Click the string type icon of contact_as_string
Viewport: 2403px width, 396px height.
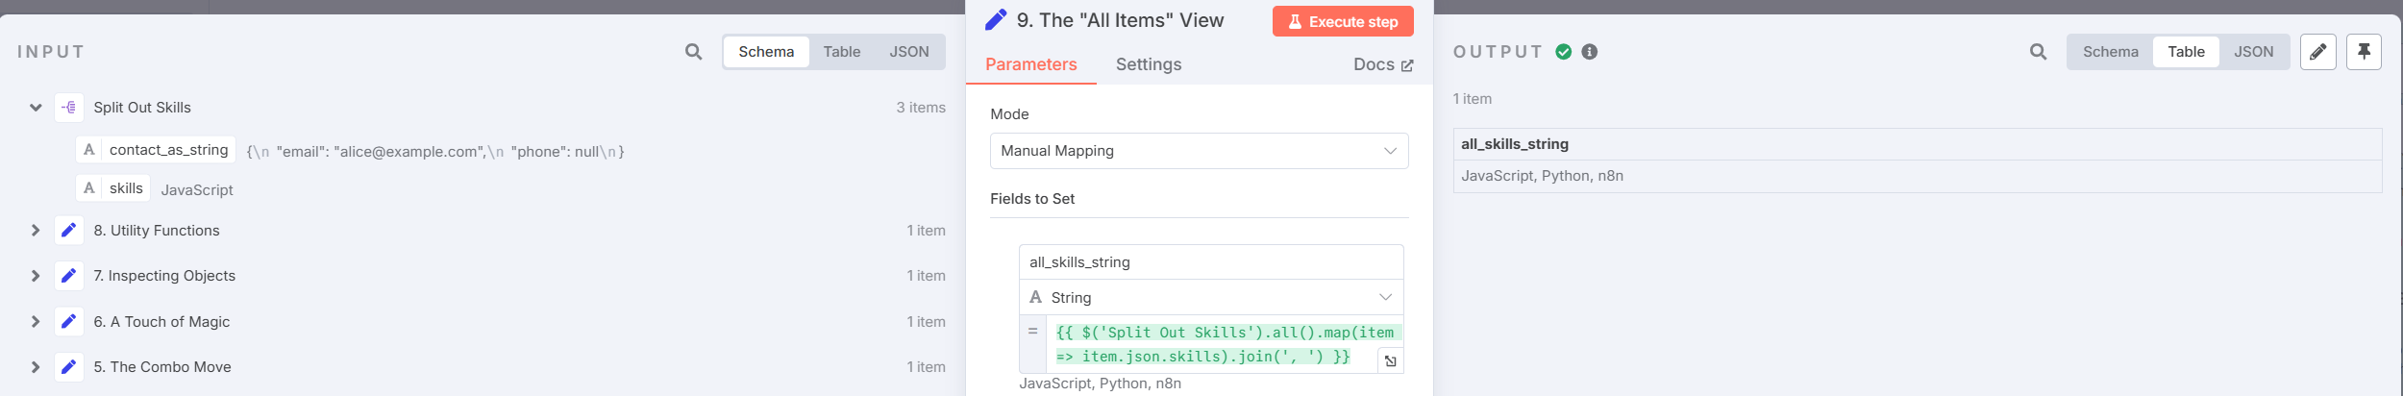(x=89, y=150)
